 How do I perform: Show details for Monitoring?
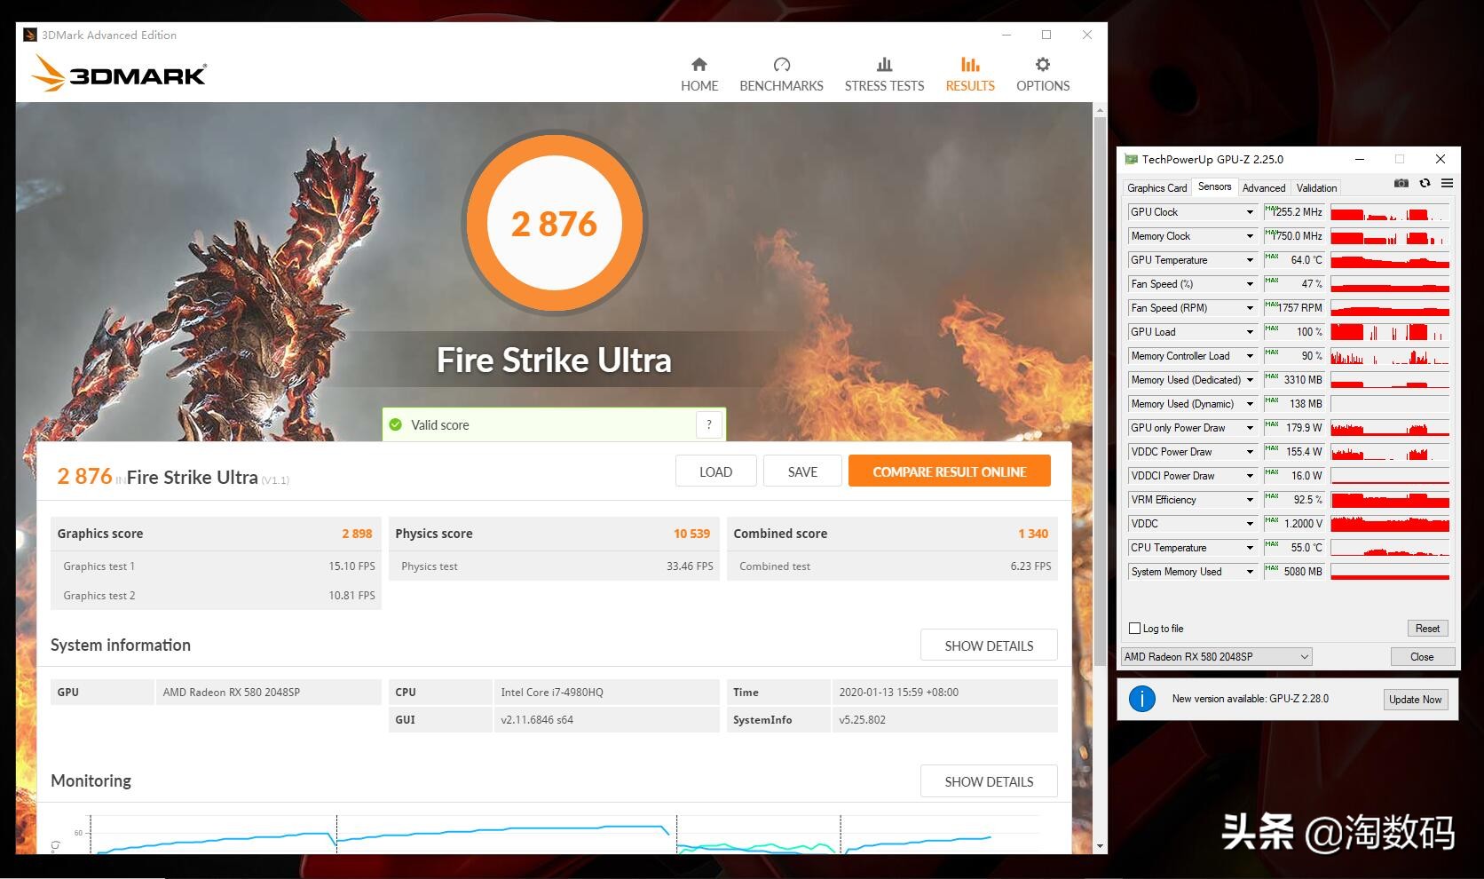click(989, 781)
